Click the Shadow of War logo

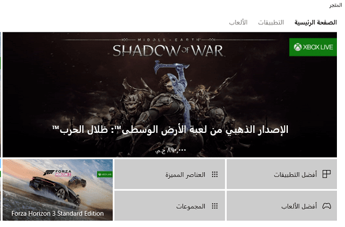(169, 48)
